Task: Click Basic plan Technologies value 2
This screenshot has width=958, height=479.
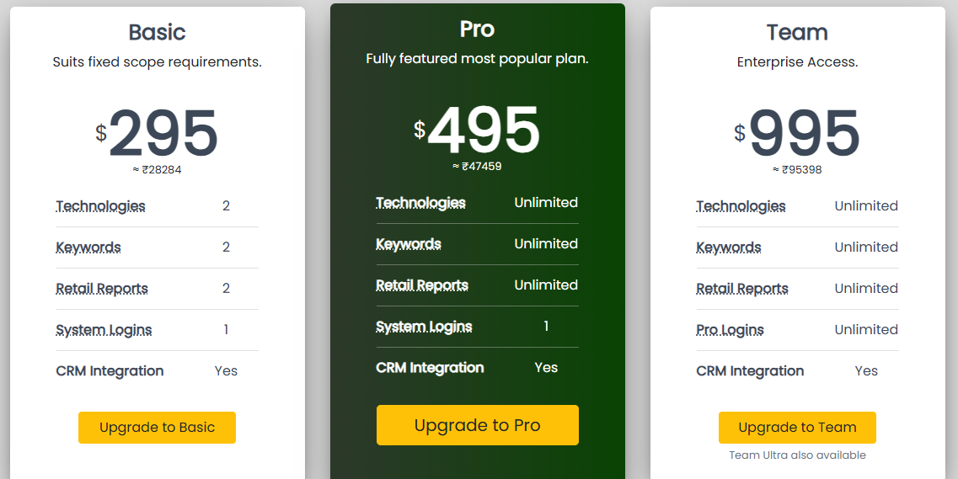Action: click(226, 206)
